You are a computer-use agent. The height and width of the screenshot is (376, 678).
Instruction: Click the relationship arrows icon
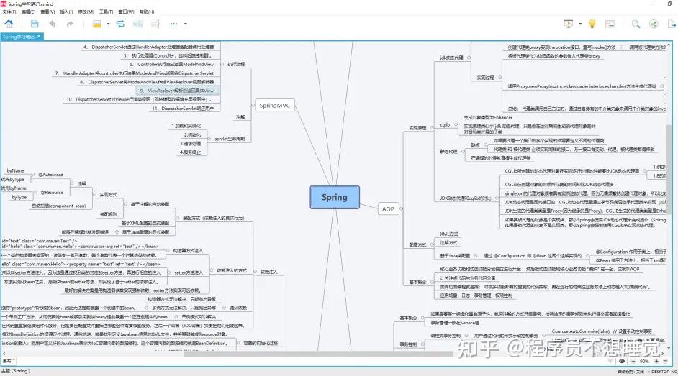click(x=120, y=24)
